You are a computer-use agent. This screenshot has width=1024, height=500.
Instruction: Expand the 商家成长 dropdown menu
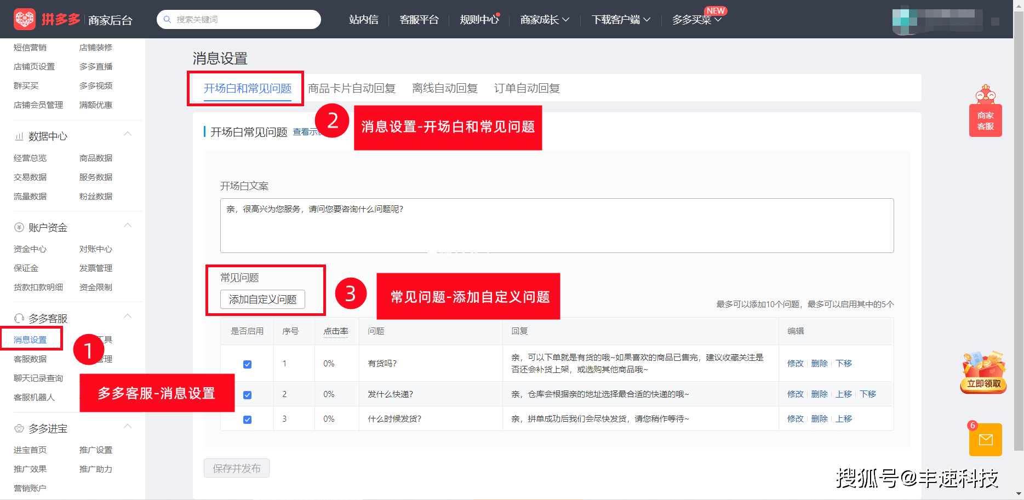click(x=545, y=20)
